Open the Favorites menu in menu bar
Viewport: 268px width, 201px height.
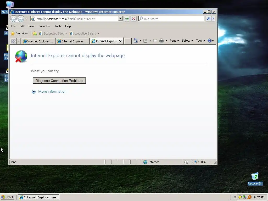pos(44,26)
